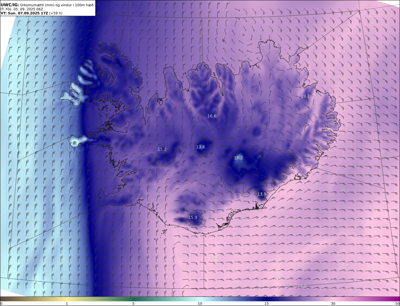The width and height of the screenshot is (400, 306).
Task: Click the colorbar tick label 0
Action: pos(1,303)
